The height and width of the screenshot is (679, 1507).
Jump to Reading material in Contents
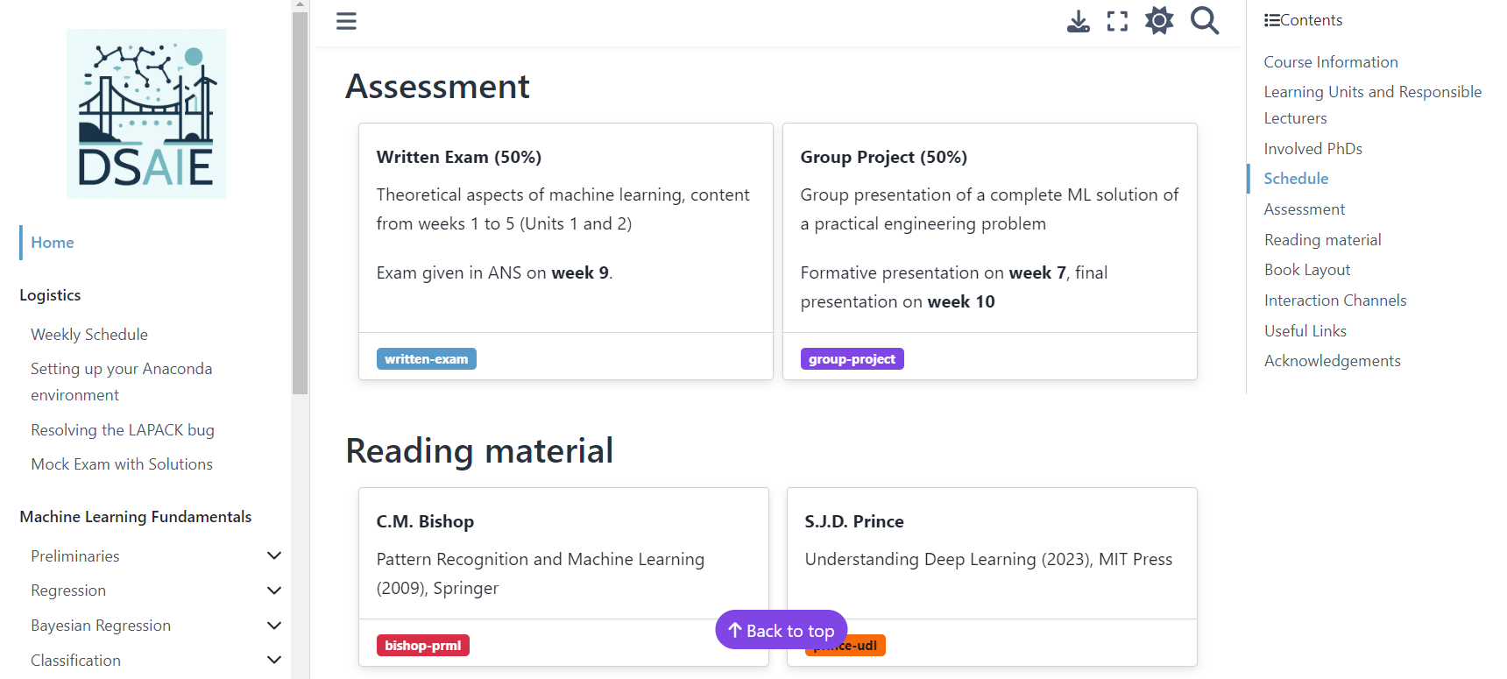(x=1322, y=240)
